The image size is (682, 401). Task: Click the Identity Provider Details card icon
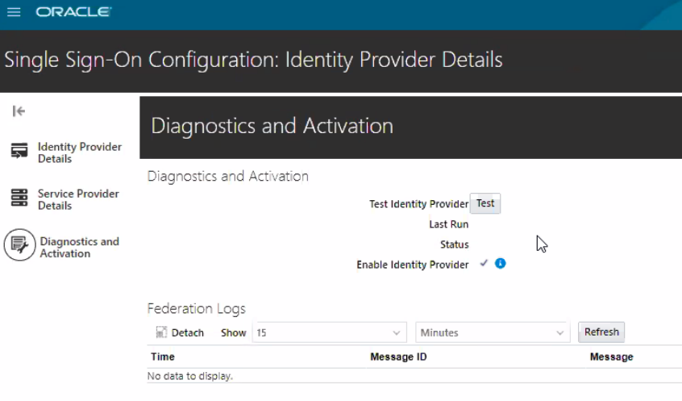[x=19, y=151]
